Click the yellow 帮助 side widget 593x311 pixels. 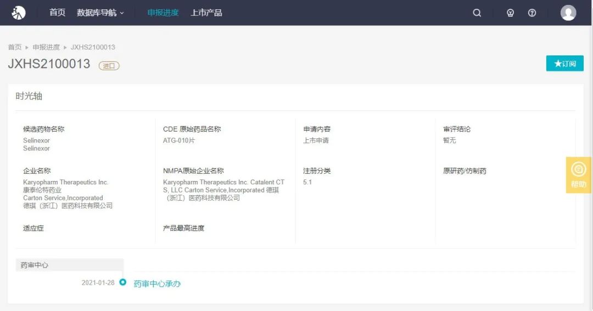(579, 175)
